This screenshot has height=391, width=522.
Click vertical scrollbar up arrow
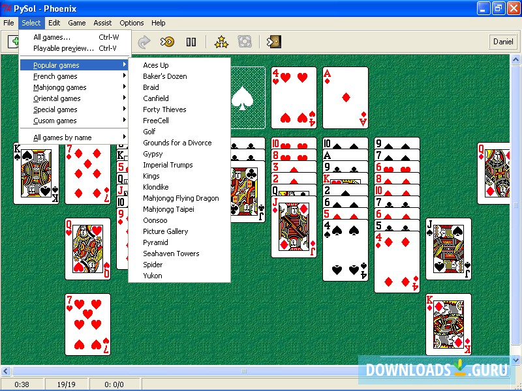pyautogui.click(x=515, y=60)
